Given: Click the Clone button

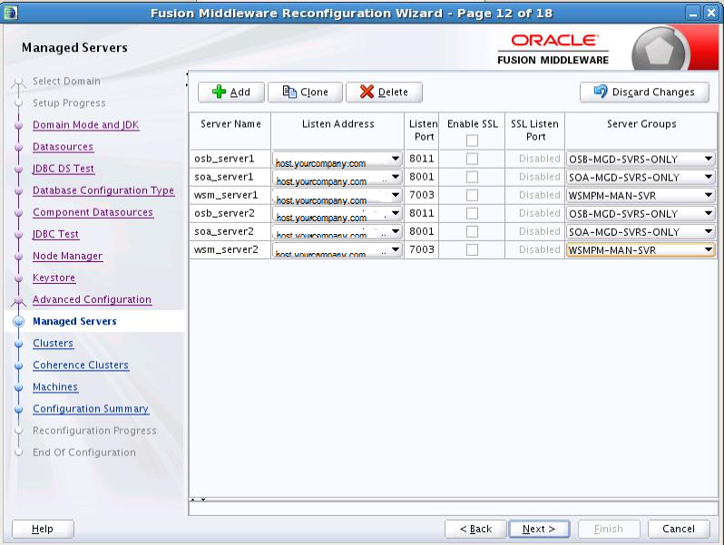Looking at the screenshot, I should click(x=305, y=92).
